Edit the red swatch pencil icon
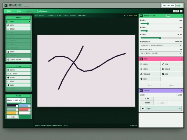The width and height of the screenshot is (187, 140). (x=29, y=110)
